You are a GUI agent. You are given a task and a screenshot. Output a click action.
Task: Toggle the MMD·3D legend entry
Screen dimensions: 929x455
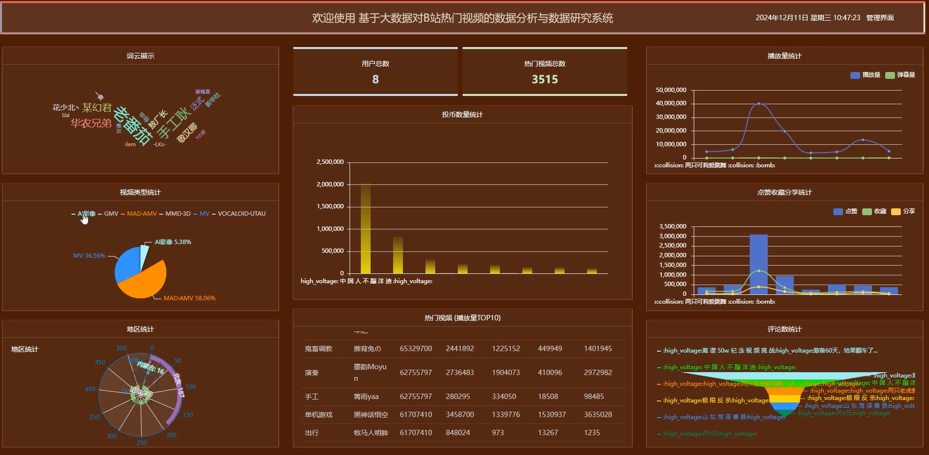[x=174, y=214]
